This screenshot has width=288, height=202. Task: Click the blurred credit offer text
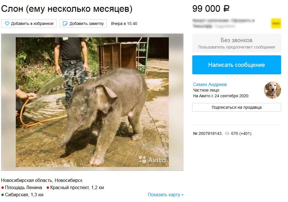pos(224,23)
